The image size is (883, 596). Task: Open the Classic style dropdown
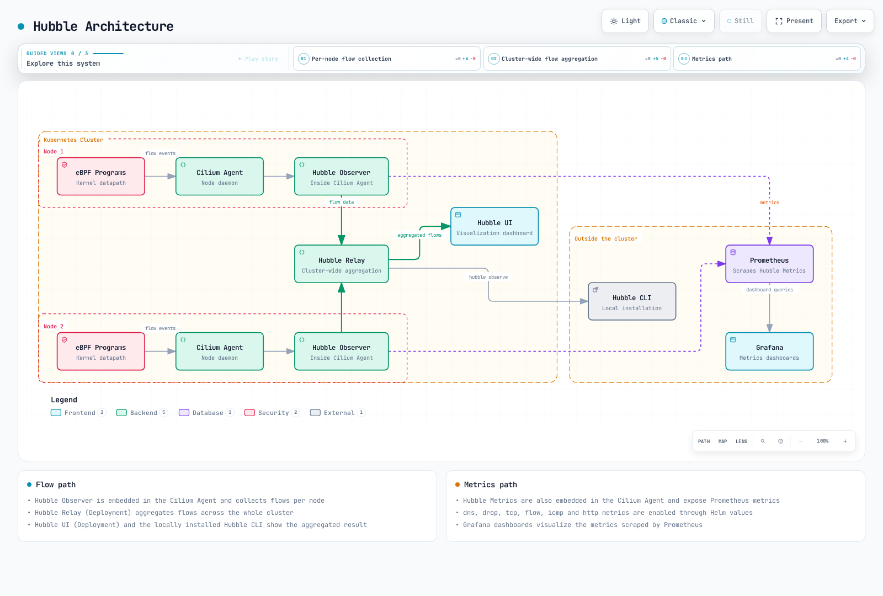pyautogui.click(x=684, y=21)
